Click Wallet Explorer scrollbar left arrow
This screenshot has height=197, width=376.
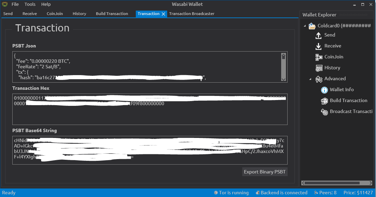click(303, 183)
